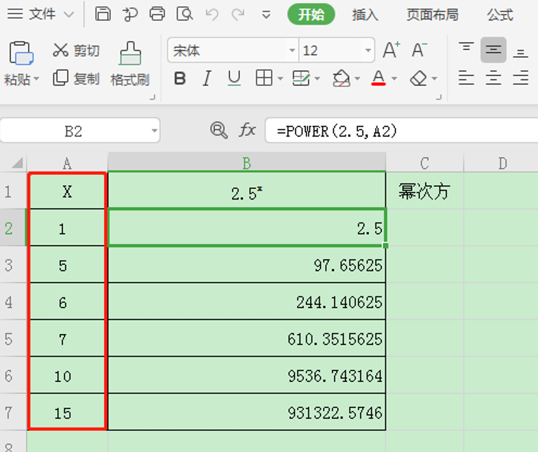Click the export-to-PDF icon

130,14
